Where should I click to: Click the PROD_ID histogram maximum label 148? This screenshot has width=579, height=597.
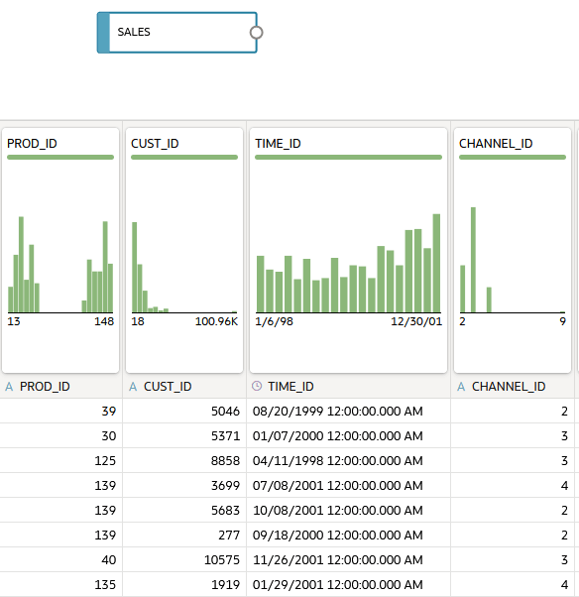(104, 321)
